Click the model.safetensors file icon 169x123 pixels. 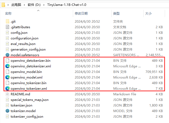click(x=7, y=55)
